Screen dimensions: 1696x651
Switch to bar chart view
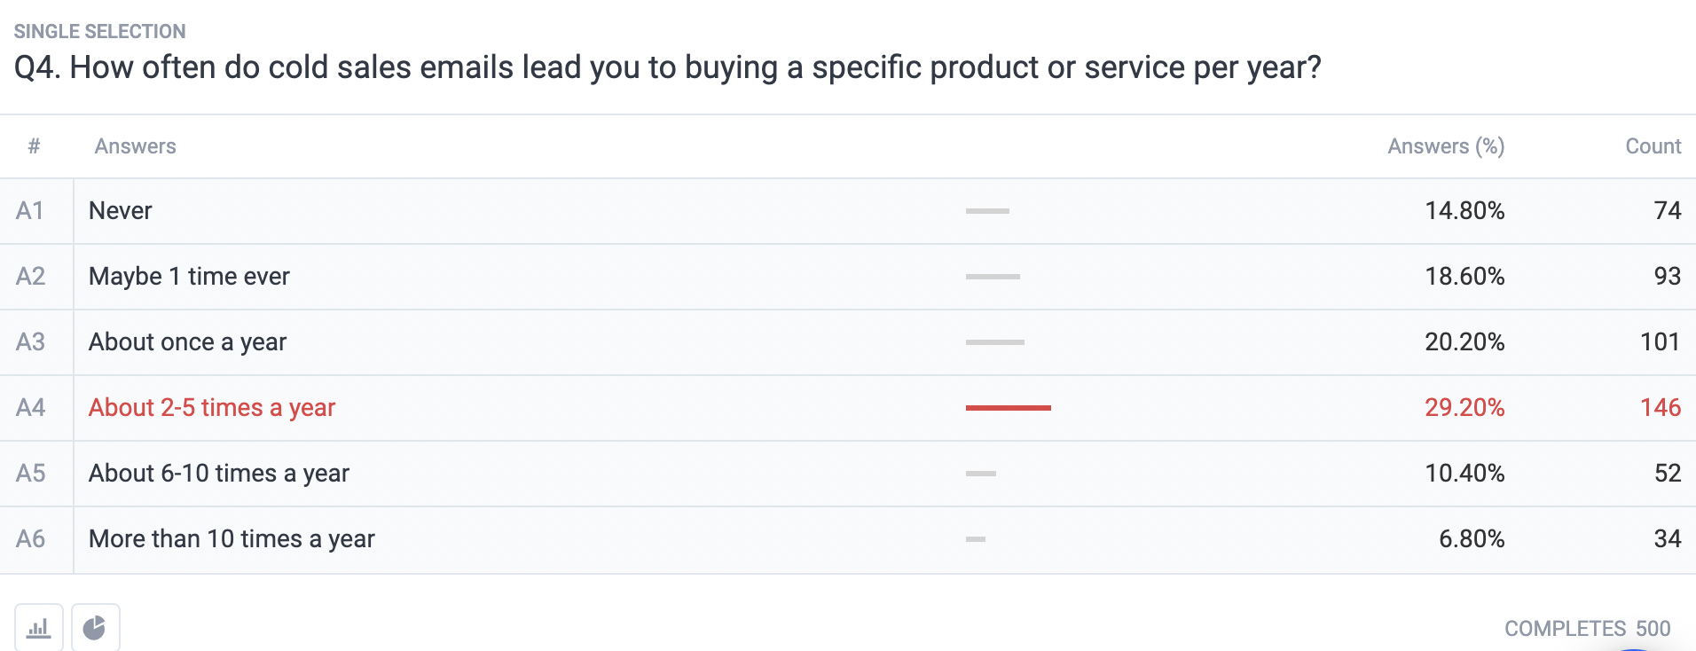pyautogui.click(x=39, y=628)
